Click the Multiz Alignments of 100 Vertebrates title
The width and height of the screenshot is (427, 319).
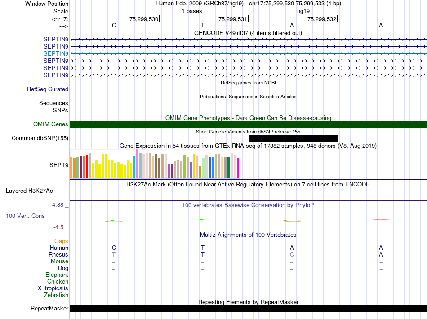click(248, 235)
